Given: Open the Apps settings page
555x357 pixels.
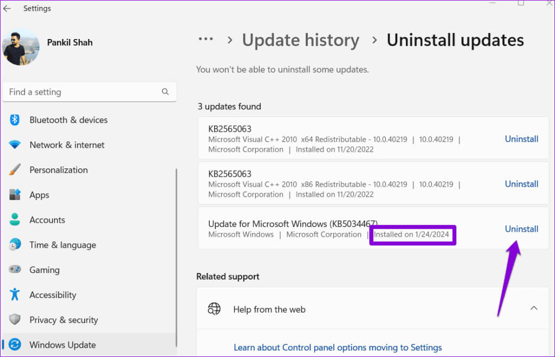Looking at the screenshot, I should (39, 196).
